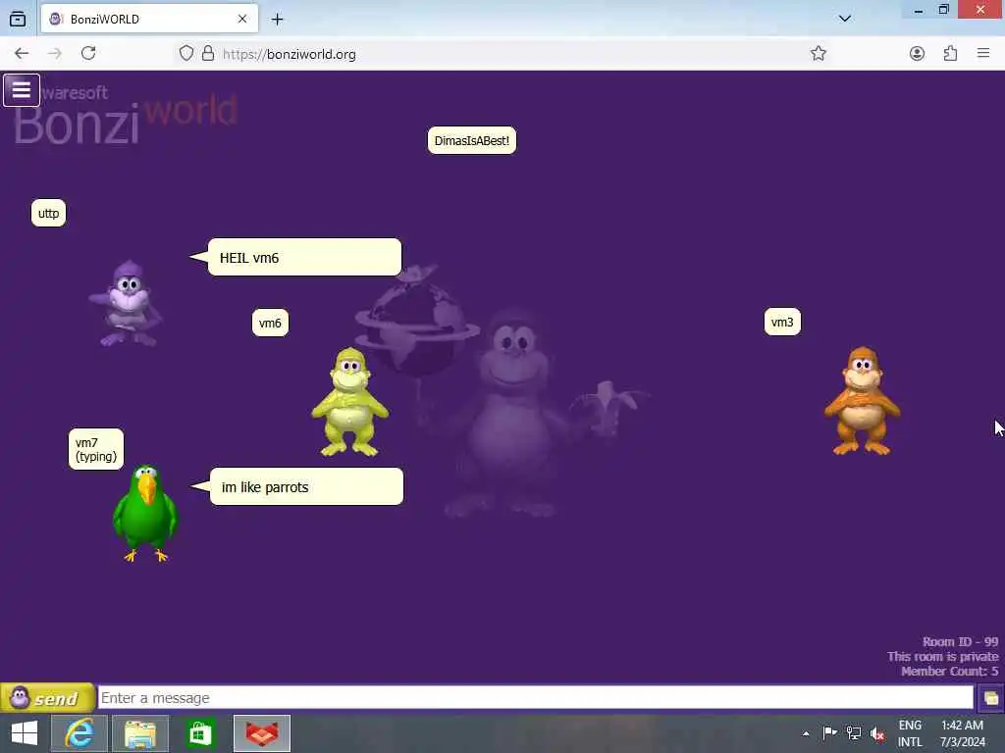Open the extensions puzzle icon
The width and height of the screenshot is (1005, 753).
950,54
